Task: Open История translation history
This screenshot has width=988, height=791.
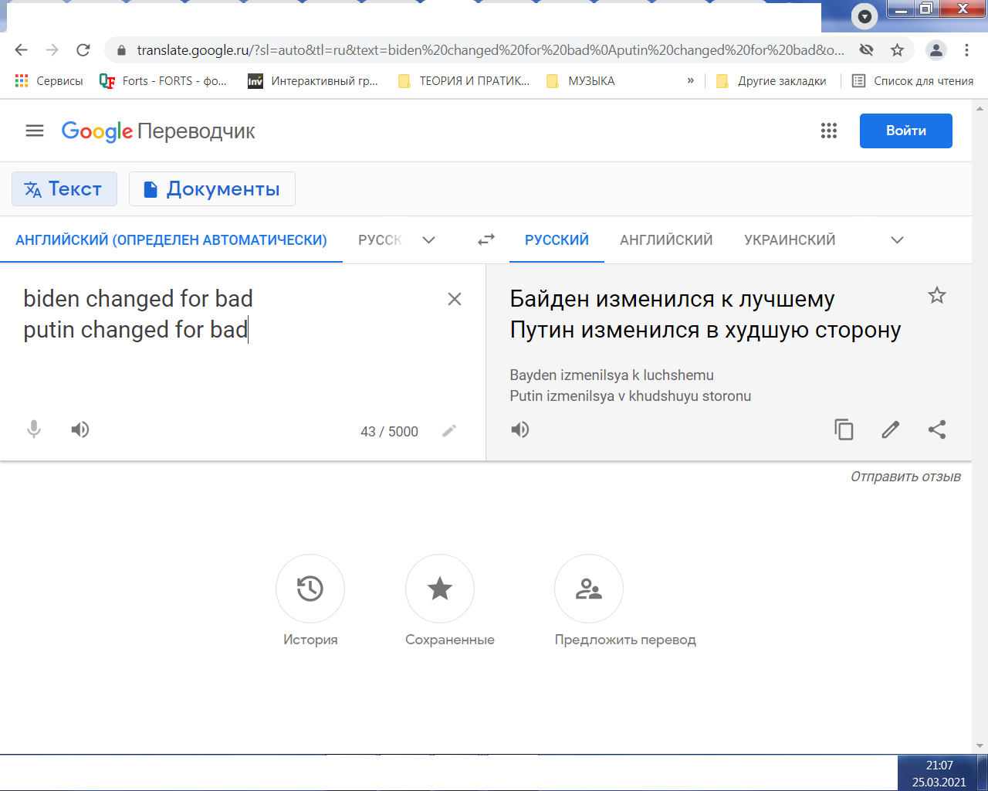Action: pos(310,589)
